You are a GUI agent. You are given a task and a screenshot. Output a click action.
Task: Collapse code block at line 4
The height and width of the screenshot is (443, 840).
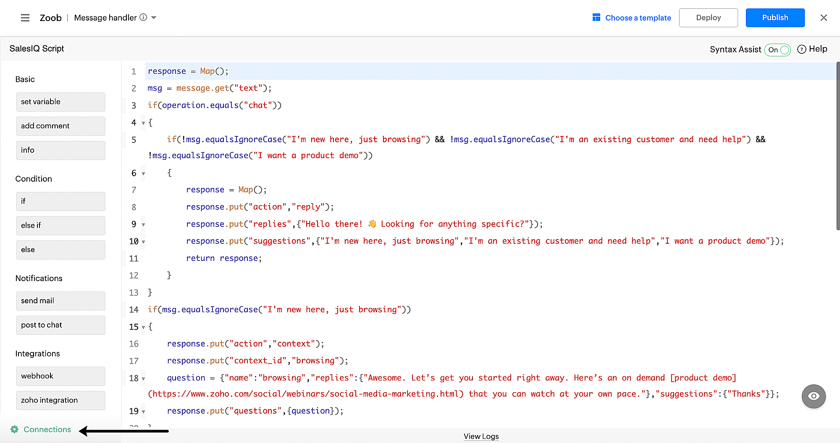(x=143, y=123)
